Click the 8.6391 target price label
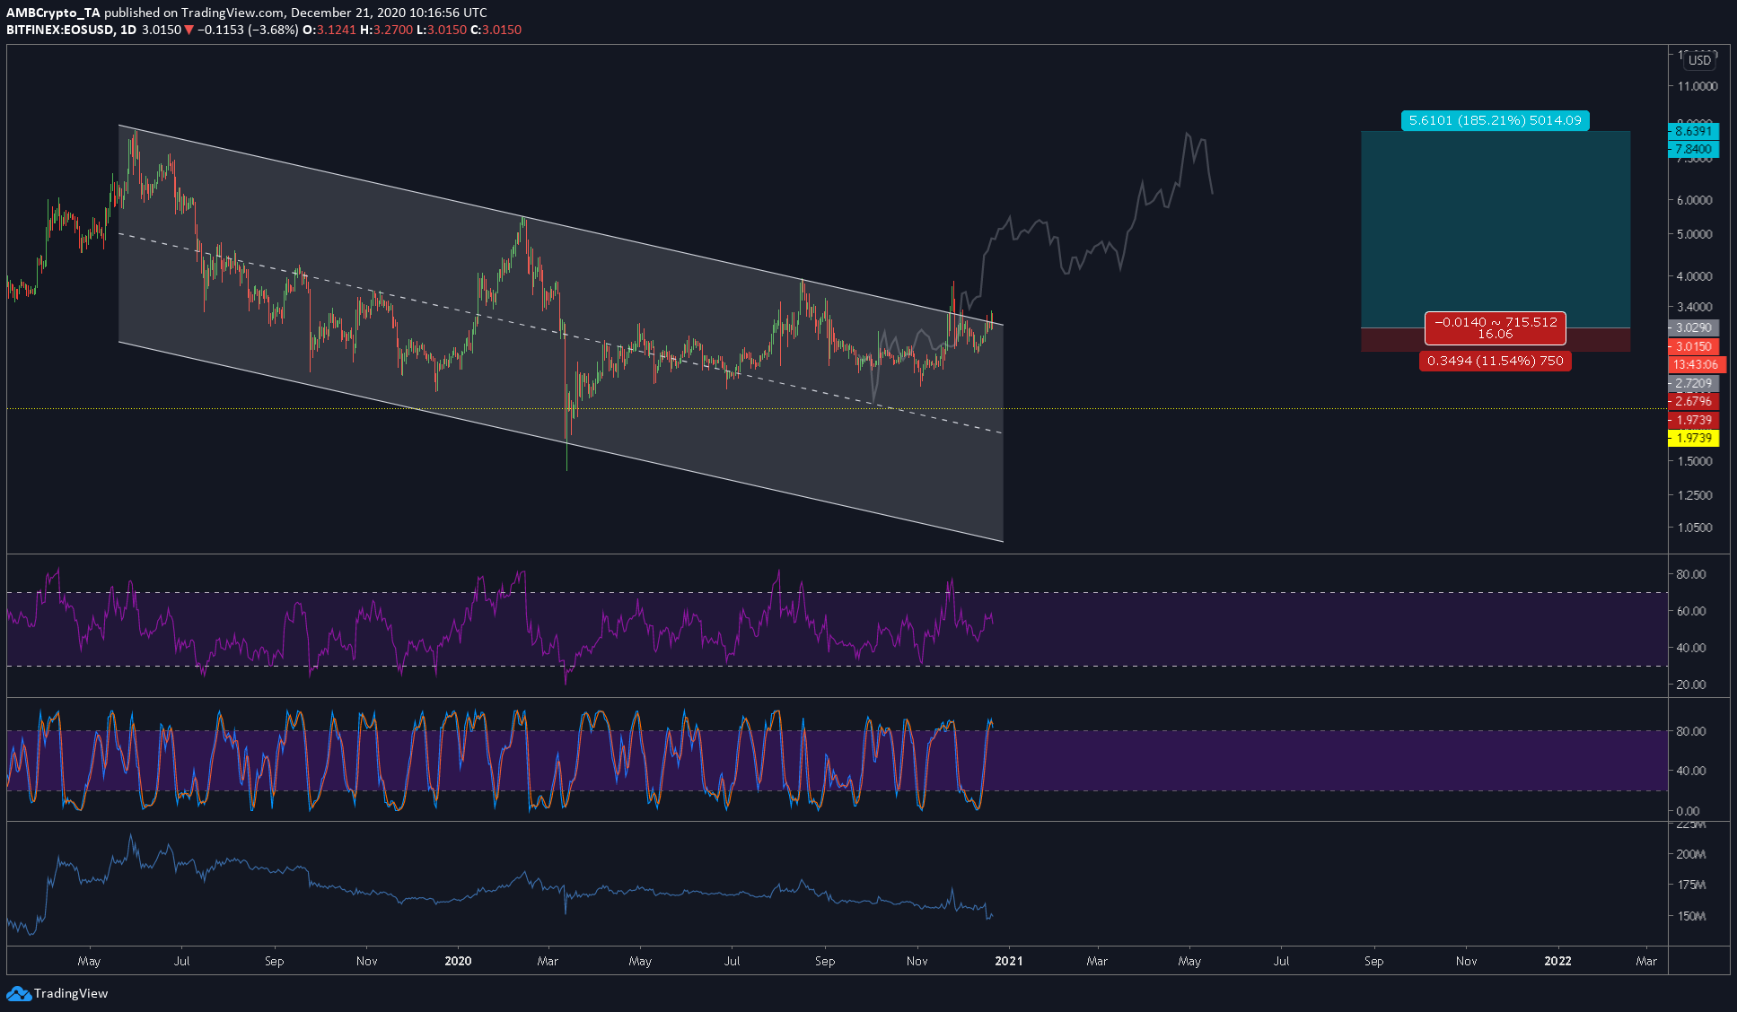 coord(1693,131)
